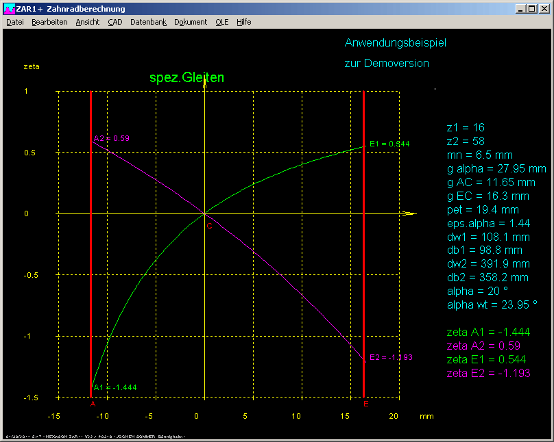Open the CAD menu
Screen dimensions: 554x442
(x=115, y=22)
